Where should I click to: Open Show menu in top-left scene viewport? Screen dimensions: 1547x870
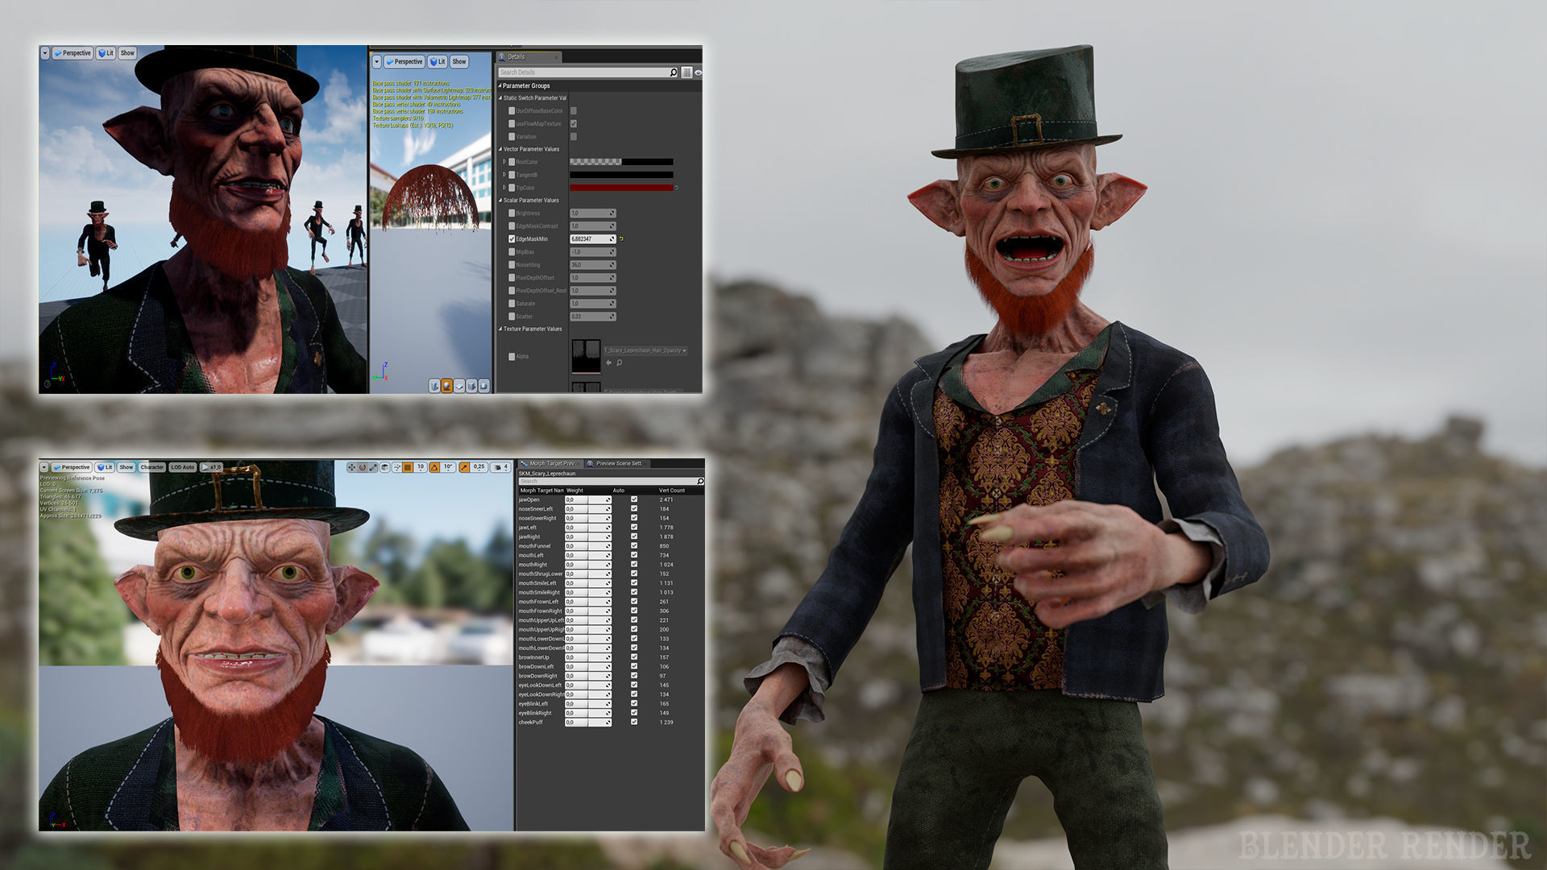click(127, 53)
